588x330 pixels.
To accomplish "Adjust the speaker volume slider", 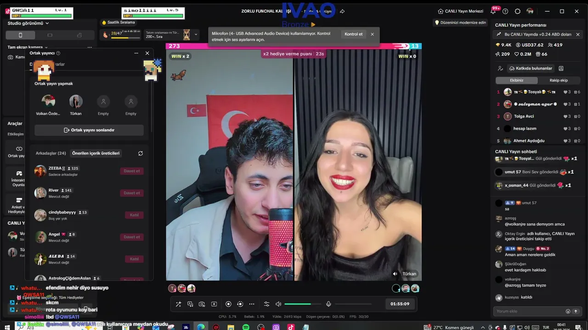I will point(303,304).
